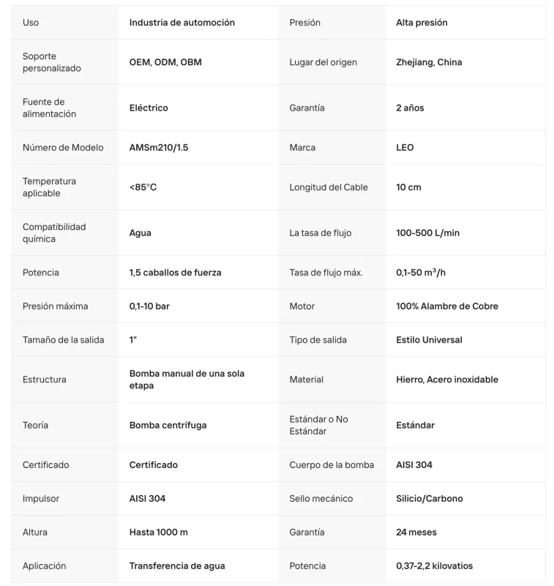Screen dimensions: 554x586
Task: Select 'Bomba manual de una sola etapa'
Action: (187, 379)
